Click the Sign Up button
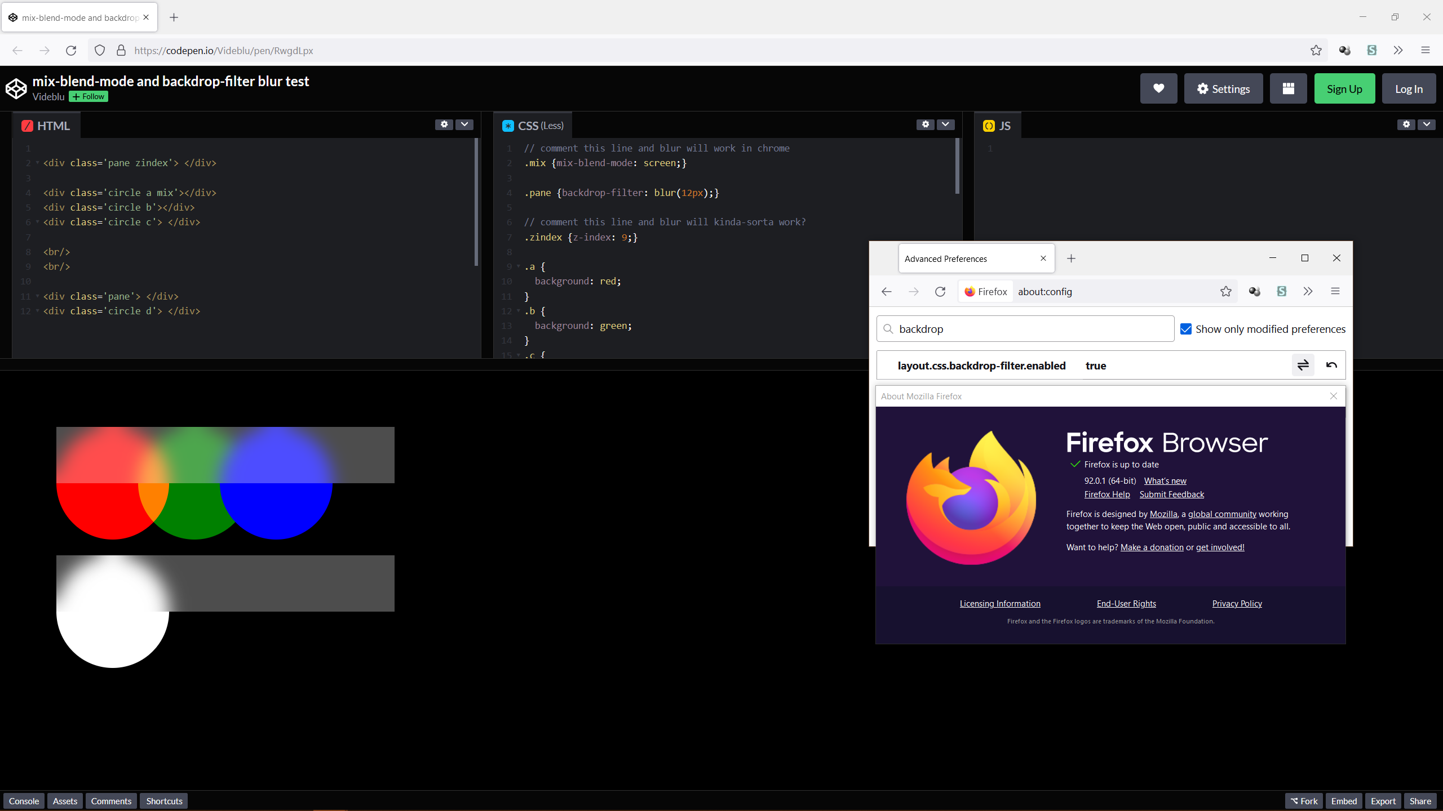 (1344, 88)
